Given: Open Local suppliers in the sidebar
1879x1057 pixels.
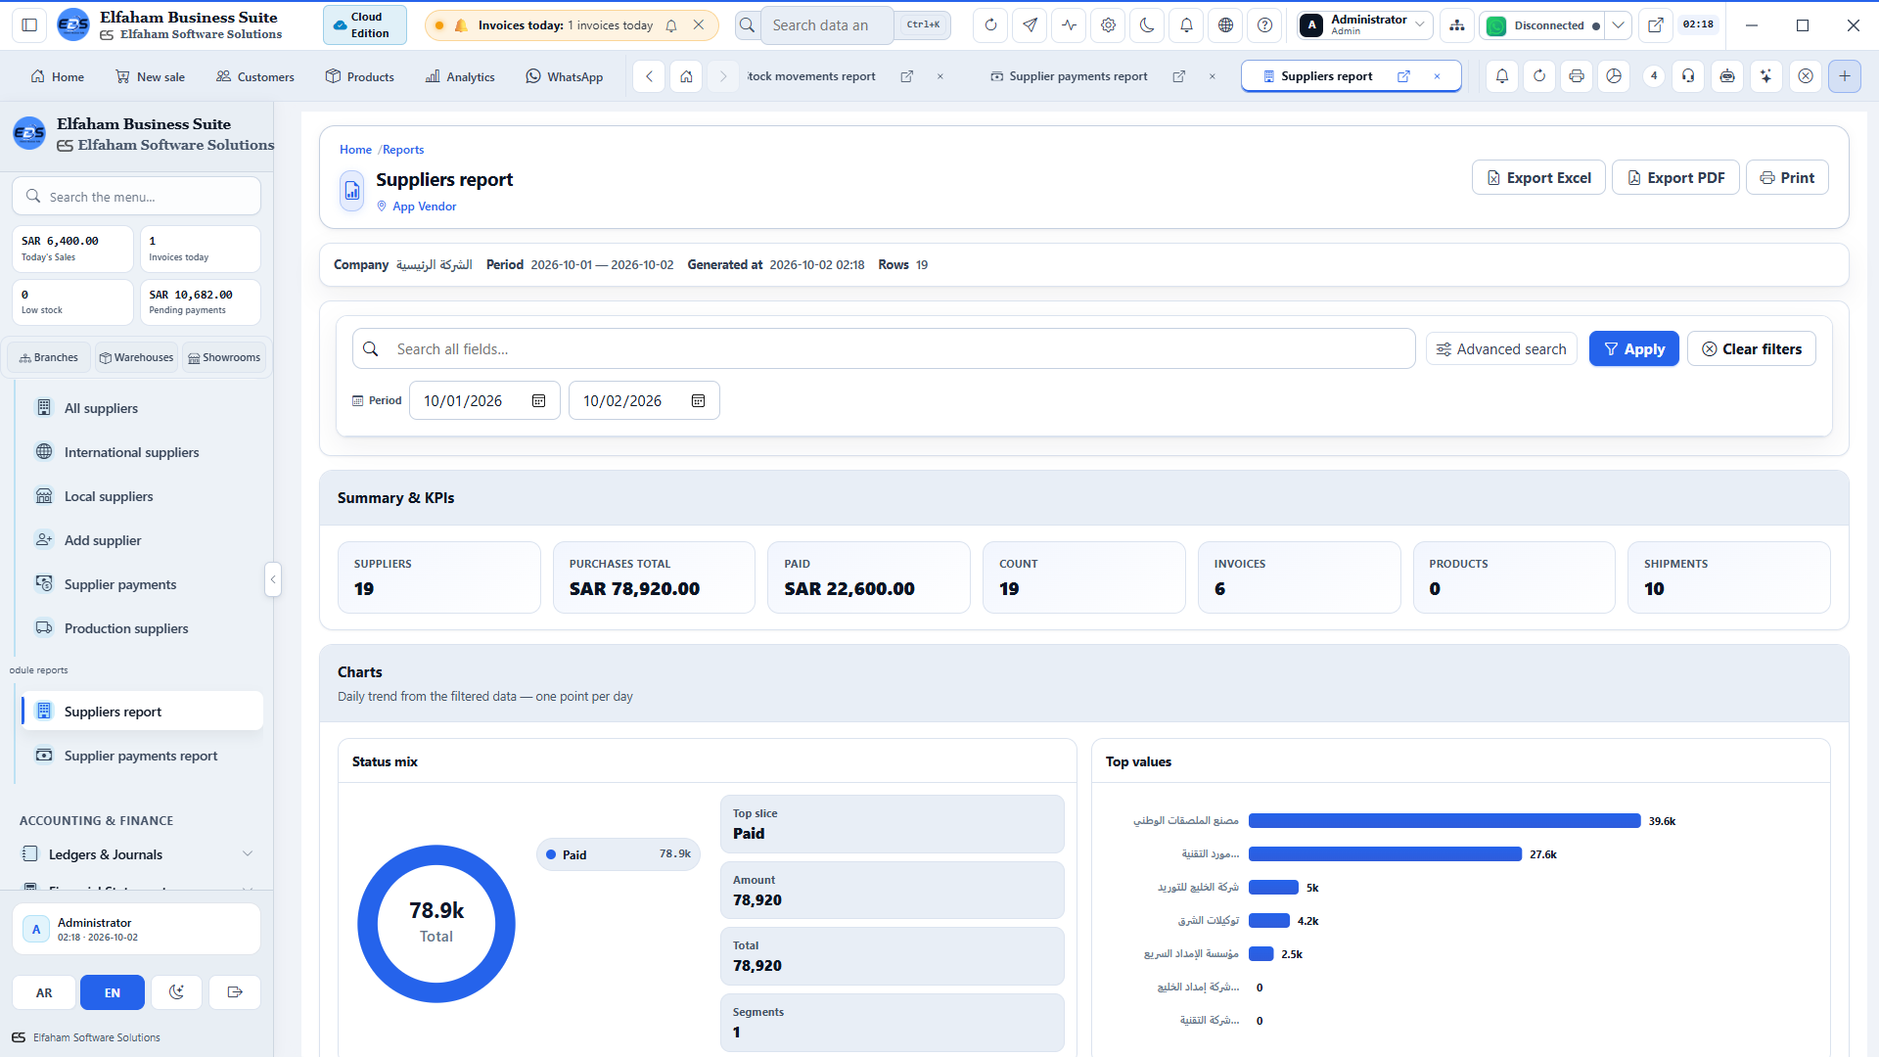Looking at the screenshot, I should (142, 496).
